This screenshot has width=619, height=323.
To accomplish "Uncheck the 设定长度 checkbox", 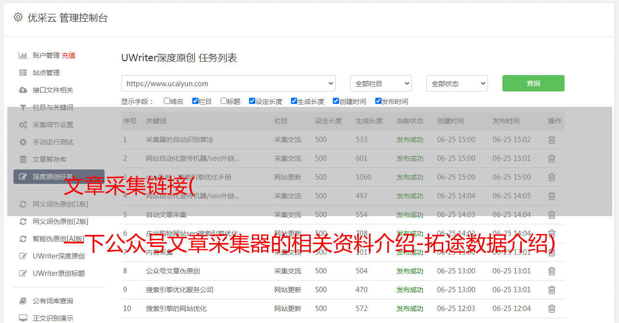I will (252, 101).
